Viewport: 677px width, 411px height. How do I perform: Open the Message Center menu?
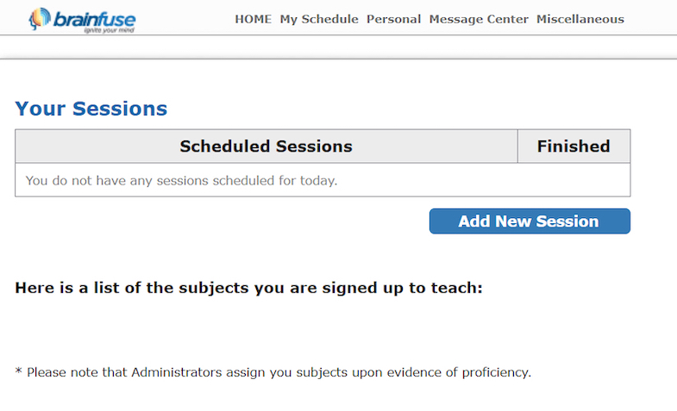click(479, 19)
